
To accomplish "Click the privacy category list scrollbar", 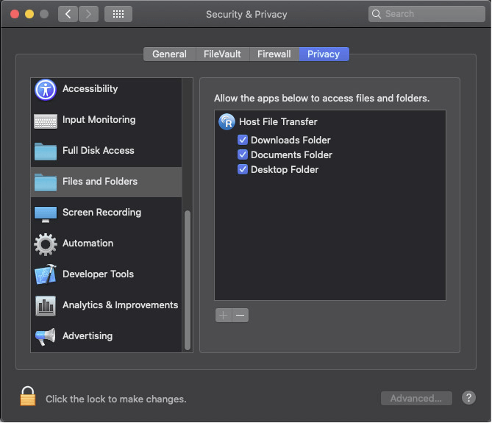I will (x=188, y=280).
